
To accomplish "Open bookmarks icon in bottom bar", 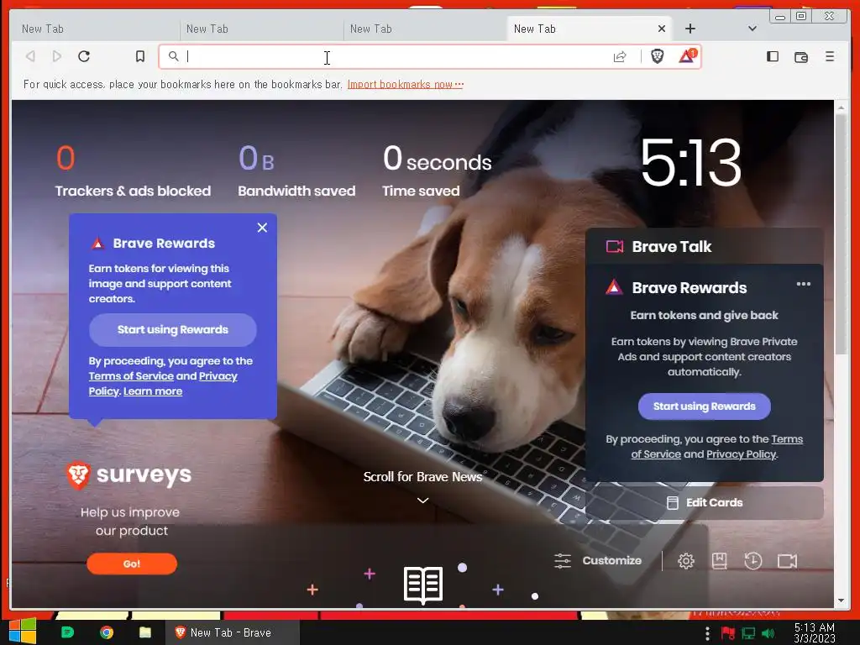I will [719, 560].
